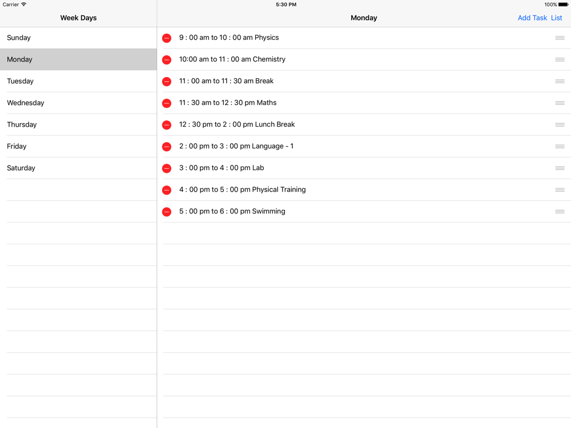
Task: Tap the delete icon for Physical Training
Action: point(166,190)
